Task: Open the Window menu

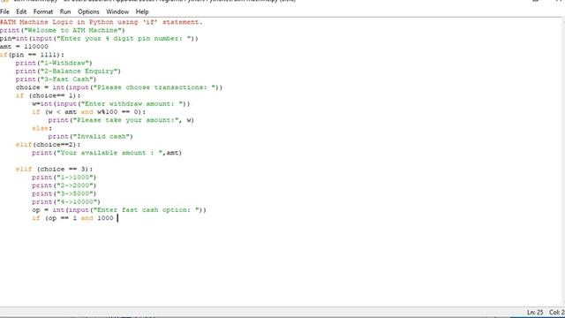Action: click(117, 11)
